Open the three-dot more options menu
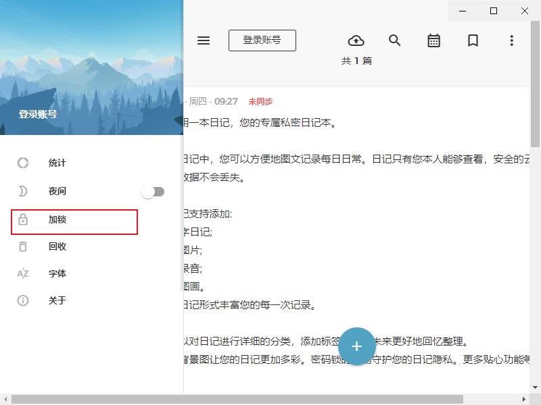The image size is (541, 405). coord(512,40)
